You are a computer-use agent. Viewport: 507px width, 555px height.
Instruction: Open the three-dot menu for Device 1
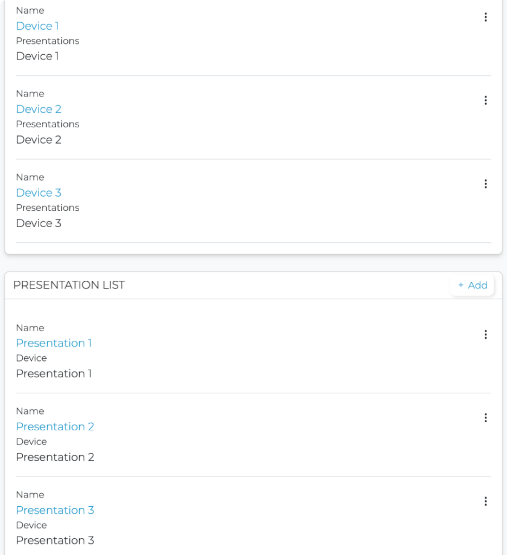pyautogui.click(x=485, y=17)
